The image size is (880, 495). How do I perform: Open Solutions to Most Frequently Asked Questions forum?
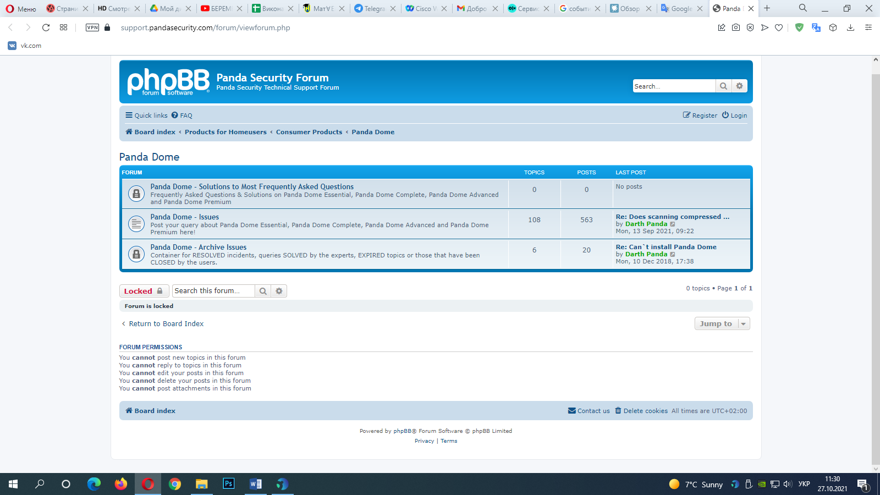tap(252, 187)
